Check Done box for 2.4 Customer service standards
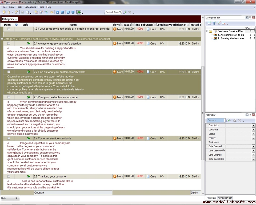Viewport: 256px width, 205px height. coord(9,138)
